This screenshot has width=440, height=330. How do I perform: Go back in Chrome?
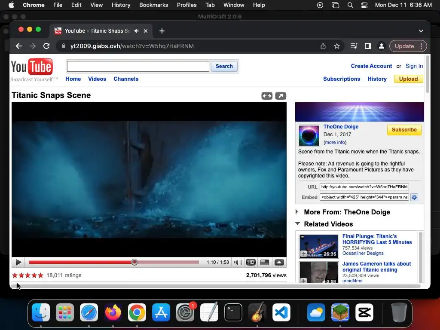[x=19, y=46]
